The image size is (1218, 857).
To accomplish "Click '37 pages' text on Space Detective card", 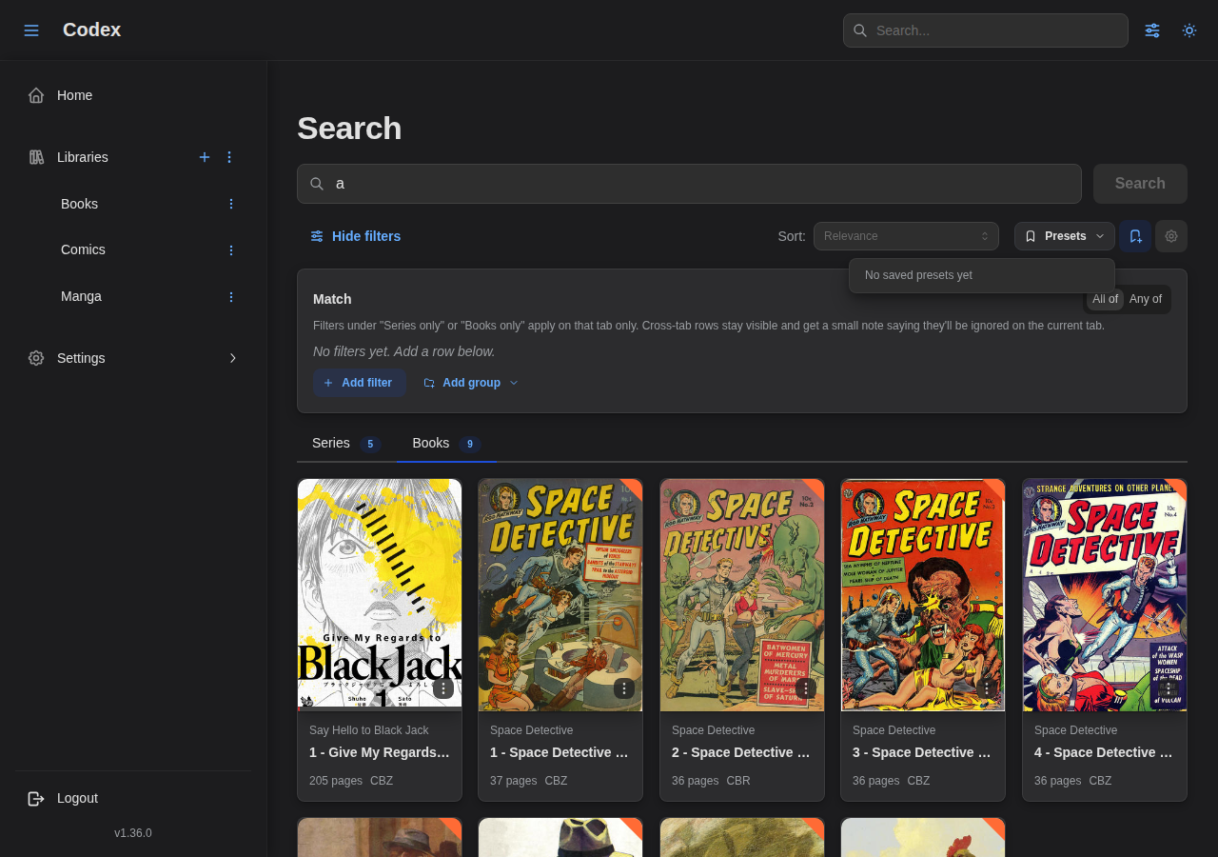I will point(514,781).
